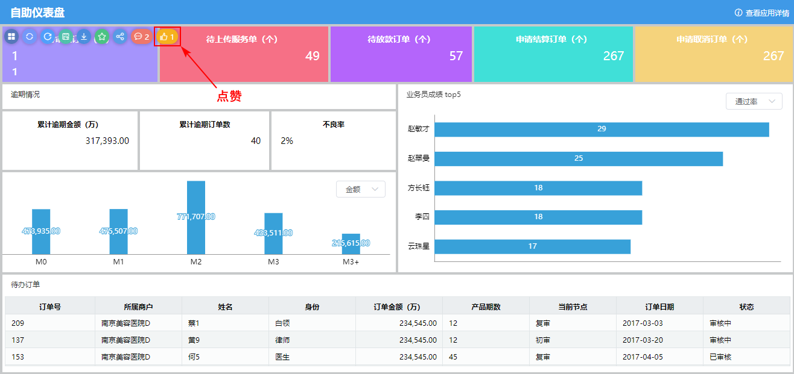This screenshot has width=794, height=374.
Task: Click the refresh single-arrow icon
Action: point(48,37)
